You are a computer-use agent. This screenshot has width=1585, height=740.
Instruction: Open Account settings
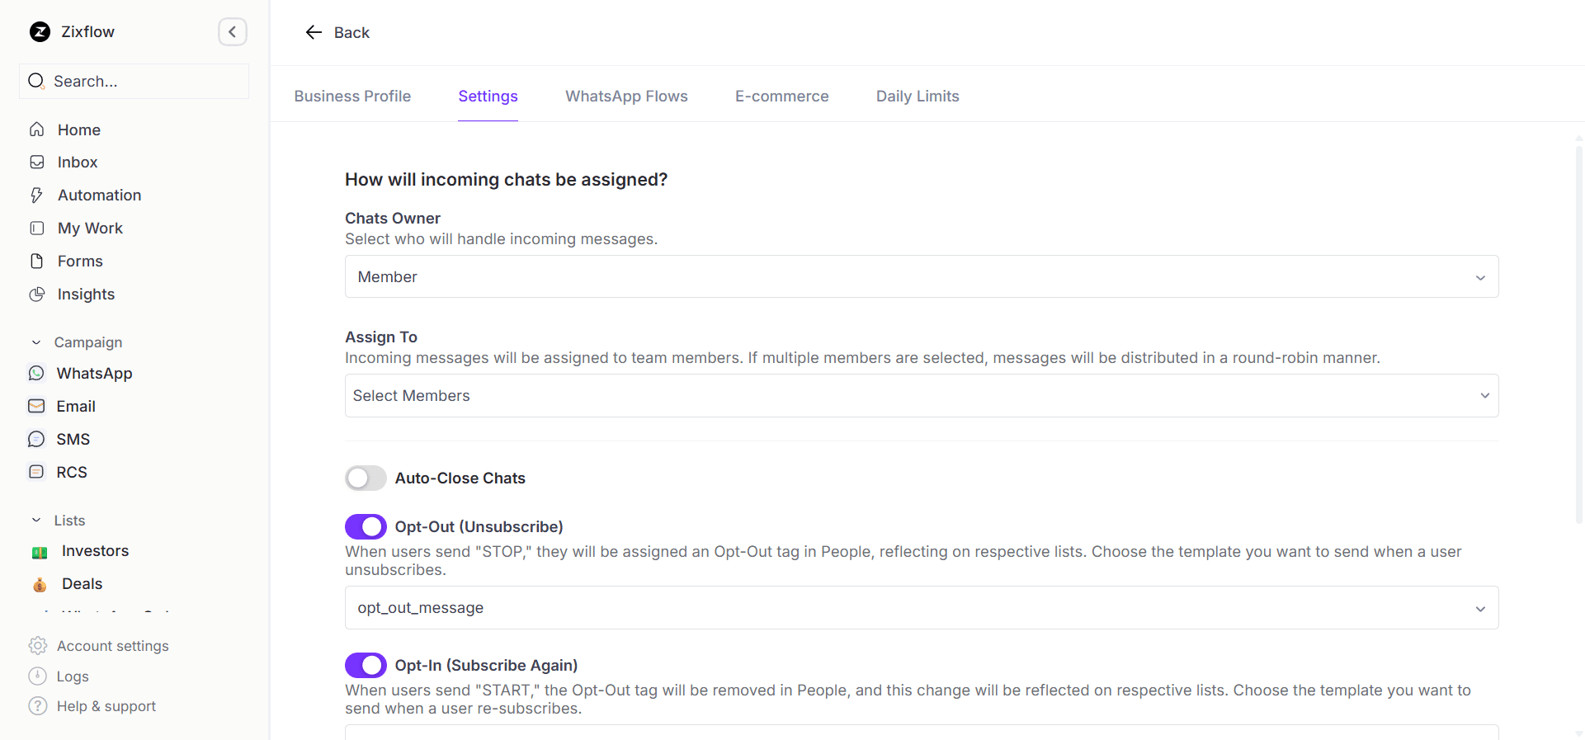click(112, 646)
